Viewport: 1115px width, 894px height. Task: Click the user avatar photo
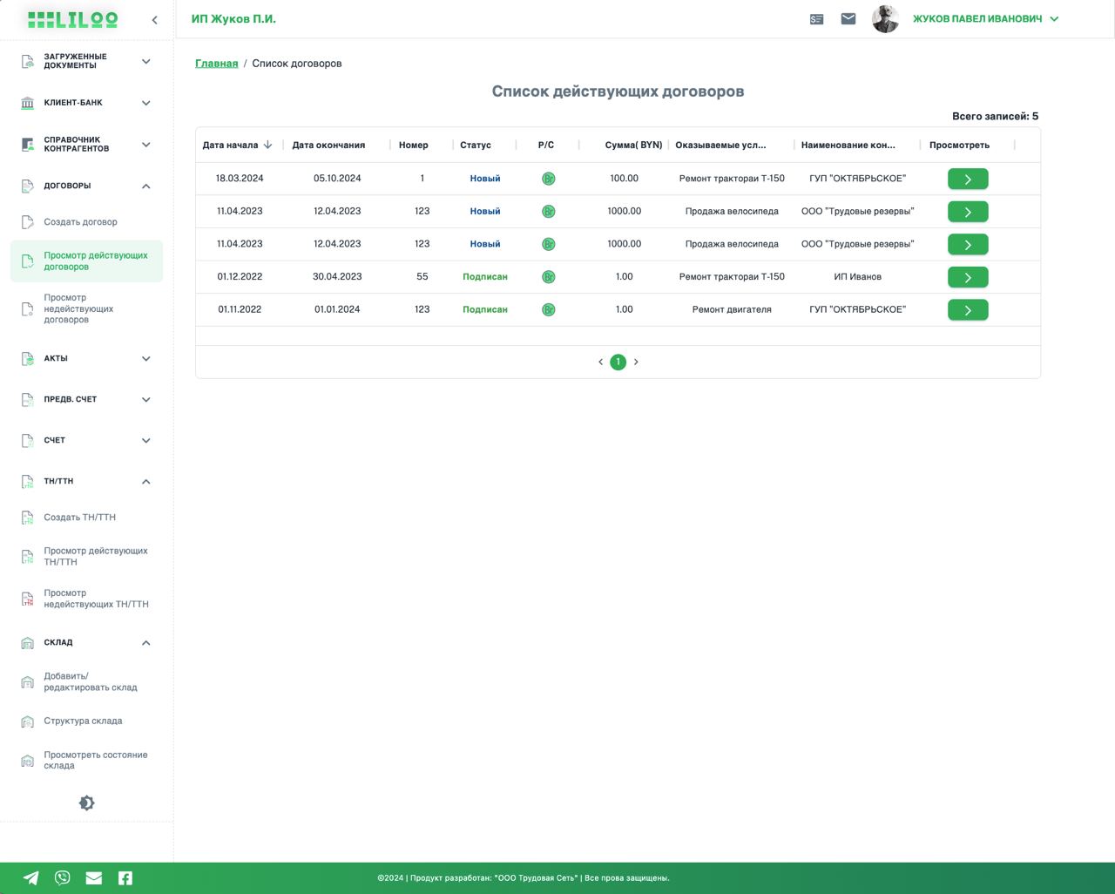pyautogui.click(x=886, y=19)
